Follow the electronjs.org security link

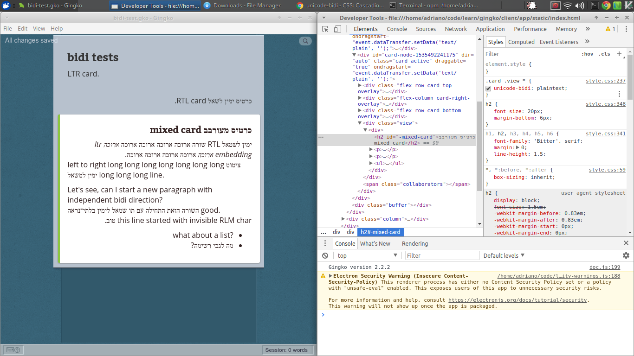click(x=518, y=300)
